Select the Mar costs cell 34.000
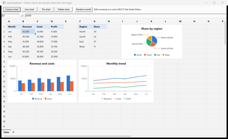228x139 pixels. pos(42,42)
